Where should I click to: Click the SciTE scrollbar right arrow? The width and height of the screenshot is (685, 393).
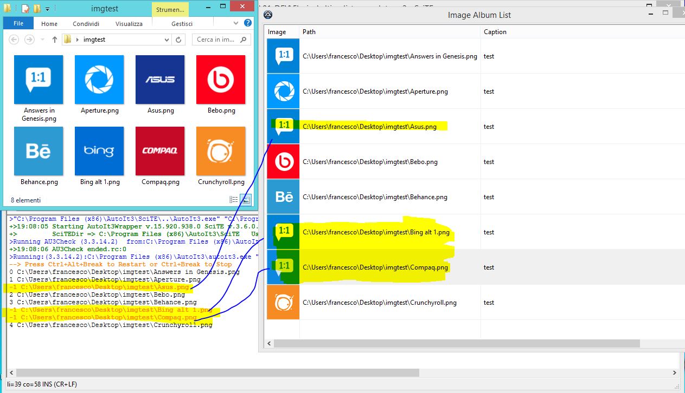675,373
